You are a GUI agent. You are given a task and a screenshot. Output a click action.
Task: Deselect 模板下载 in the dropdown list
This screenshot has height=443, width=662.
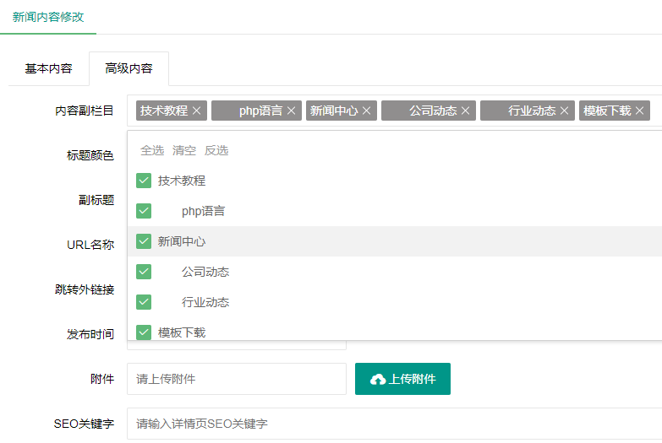(144, 332)
